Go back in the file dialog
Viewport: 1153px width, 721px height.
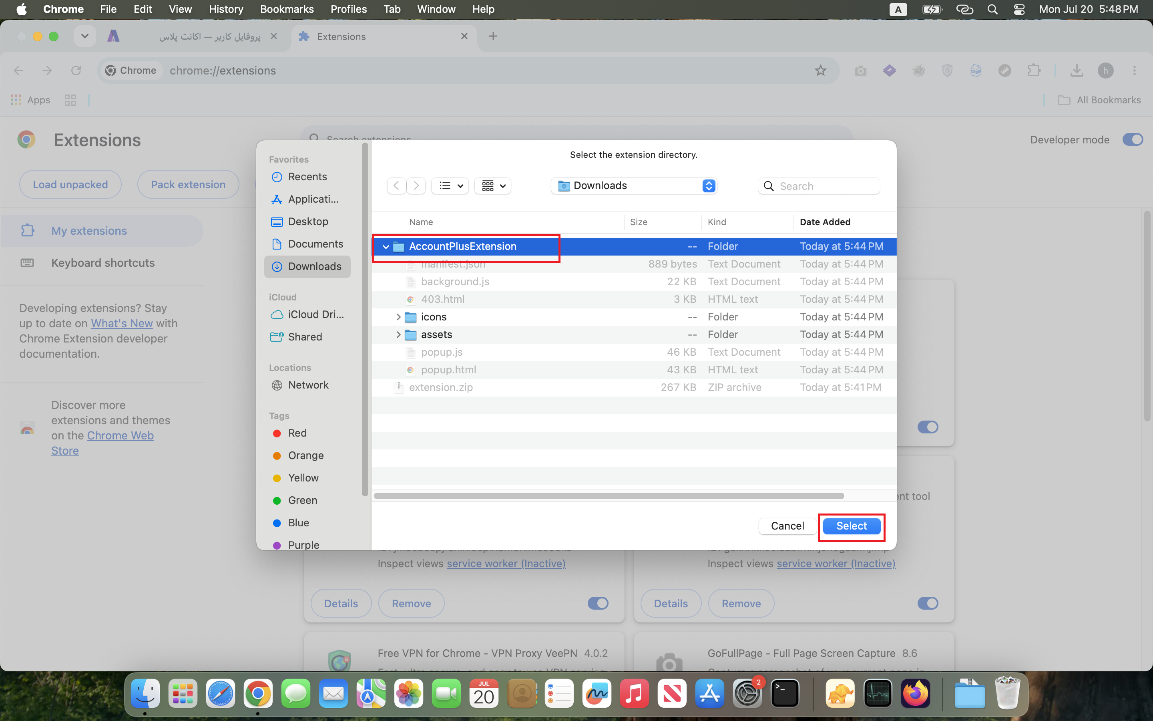(x=396, y=185)
